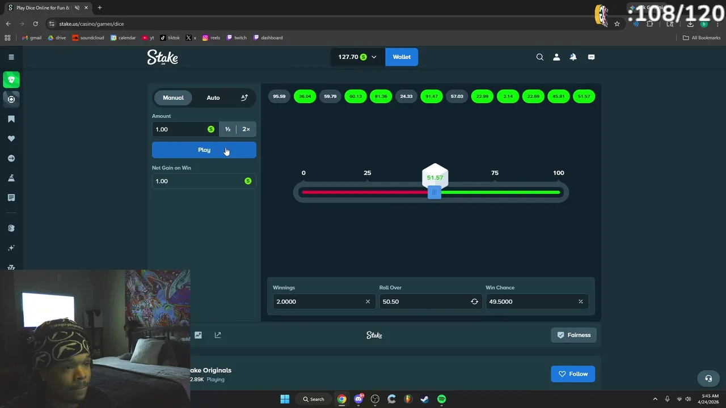
Task: Double the bet amount with 2×
Action: click(246, 129)
